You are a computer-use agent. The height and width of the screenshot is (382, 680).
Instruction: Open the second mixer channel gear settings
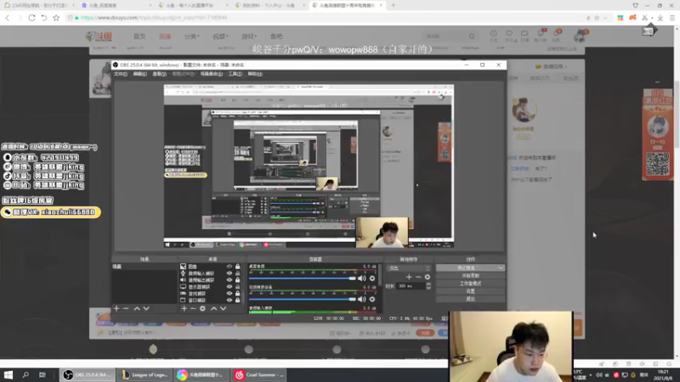[x=372, y=299]
